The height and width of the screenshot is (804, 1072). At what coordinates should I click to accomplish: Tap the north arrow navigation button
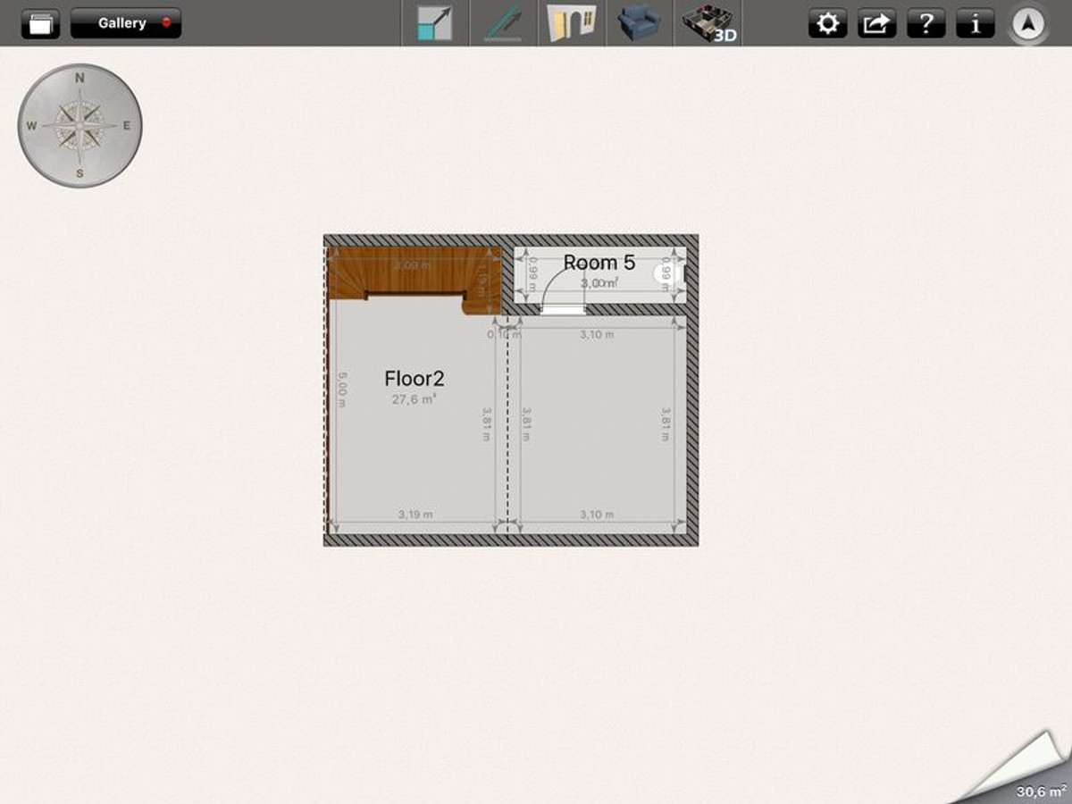[1030, 26]
